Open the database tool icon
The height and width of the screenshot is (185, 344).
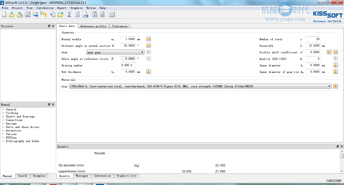point(94,14)
